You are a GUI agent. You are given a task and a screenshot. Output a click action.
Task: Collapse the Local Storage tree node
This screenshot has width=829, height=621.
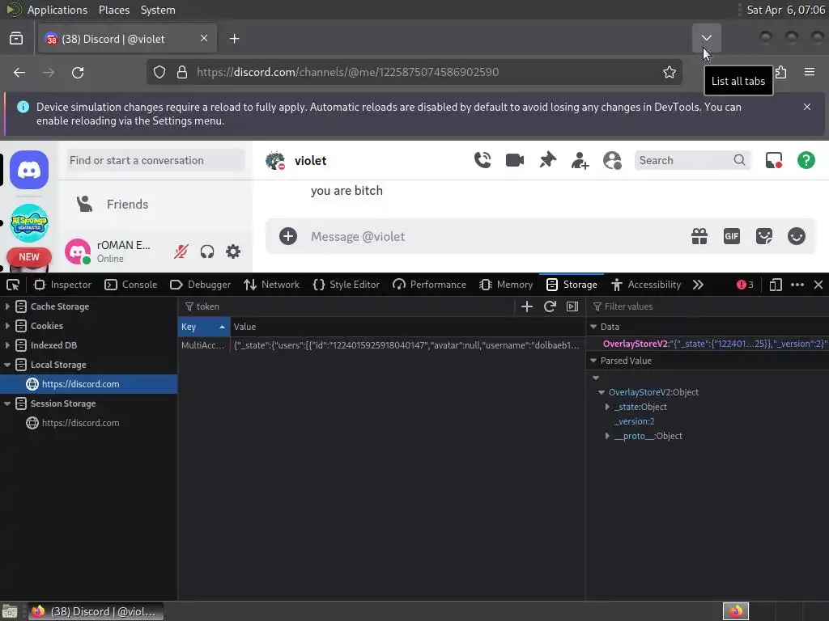tap(7, 365)
